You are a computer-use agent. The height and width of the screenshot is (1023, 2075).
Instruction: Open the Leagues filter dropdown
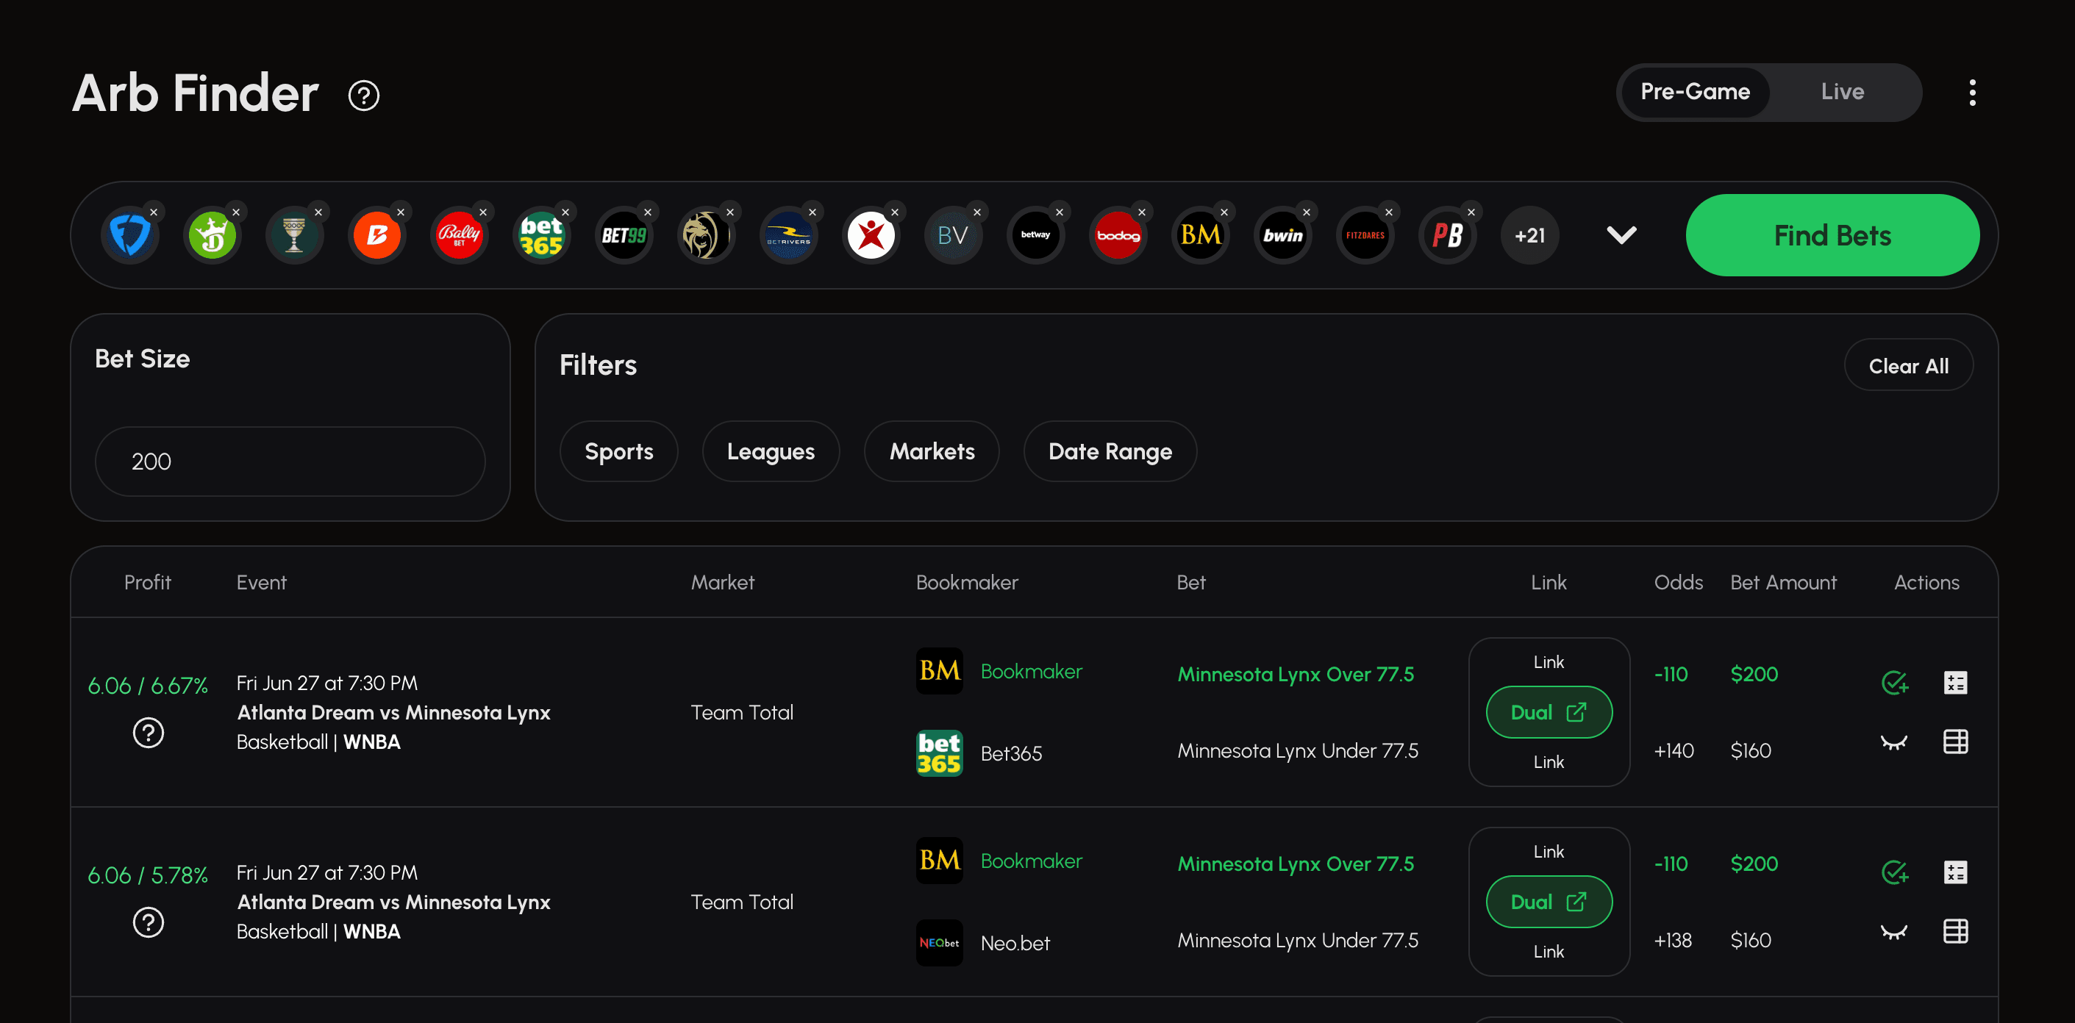[x=771, y=451]
